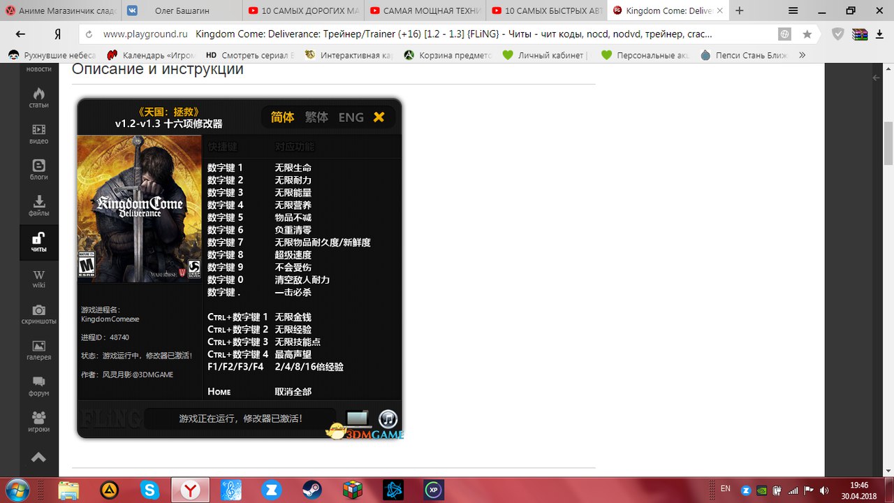Switch to 10 САМЫХ БЫСТРЫХ АВТ tab
Viewport: 894px width, 503px height.
(547, 10)
